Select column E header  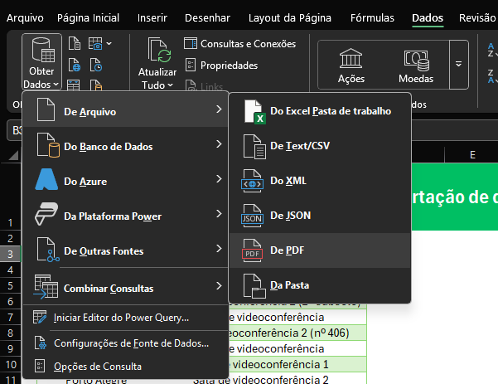click(x=471, y=155)
